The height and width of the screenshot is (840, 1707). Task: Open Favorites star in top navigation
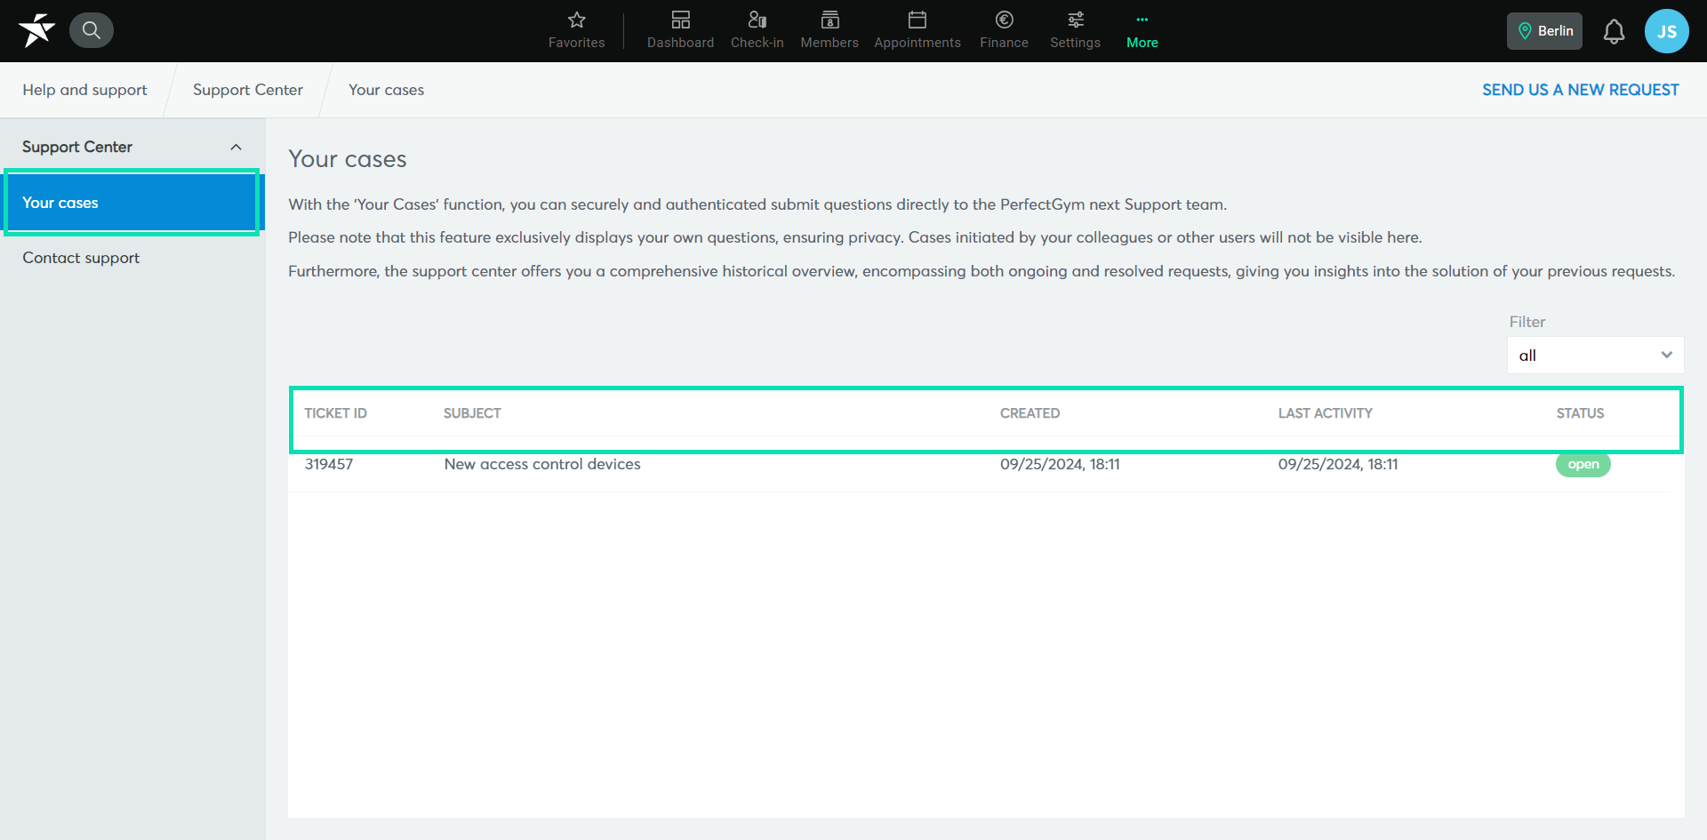576,30
